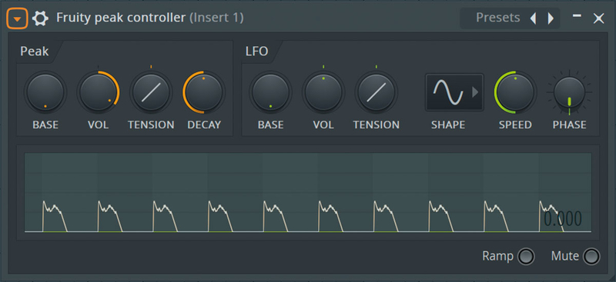Click the LFO TENSION knob
Viewport: 616px width, 282px height.
tap(376, 91)
